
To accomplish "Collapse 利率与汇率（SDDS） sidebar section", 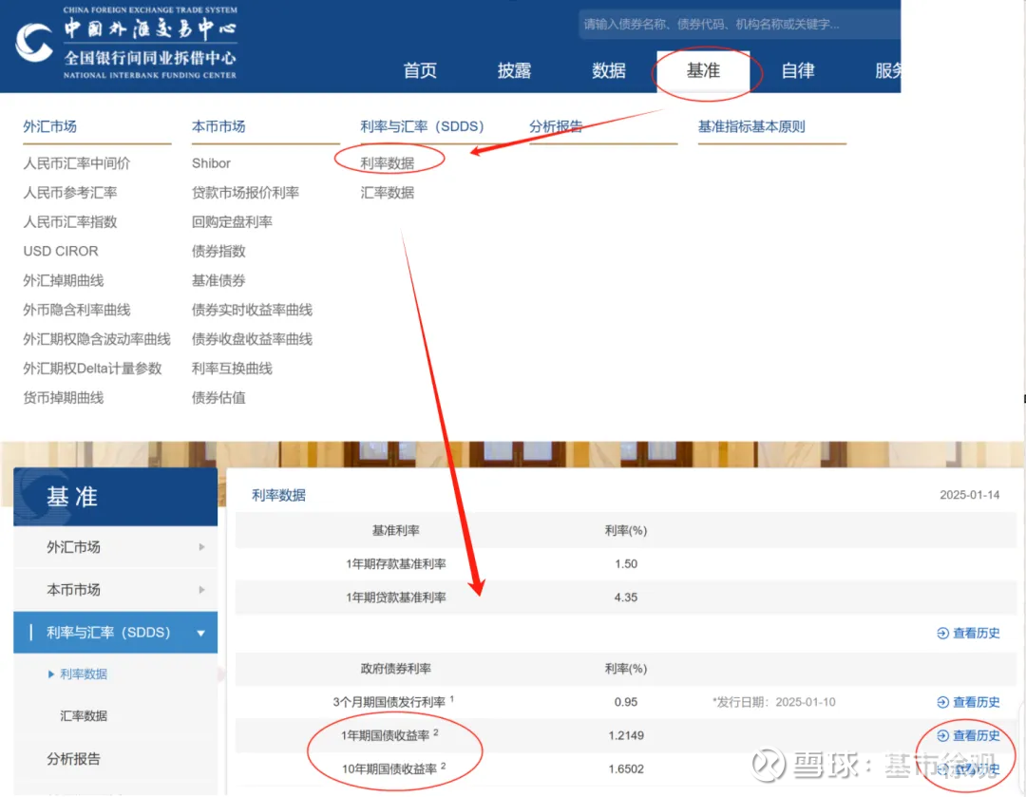I will point(115,632).
